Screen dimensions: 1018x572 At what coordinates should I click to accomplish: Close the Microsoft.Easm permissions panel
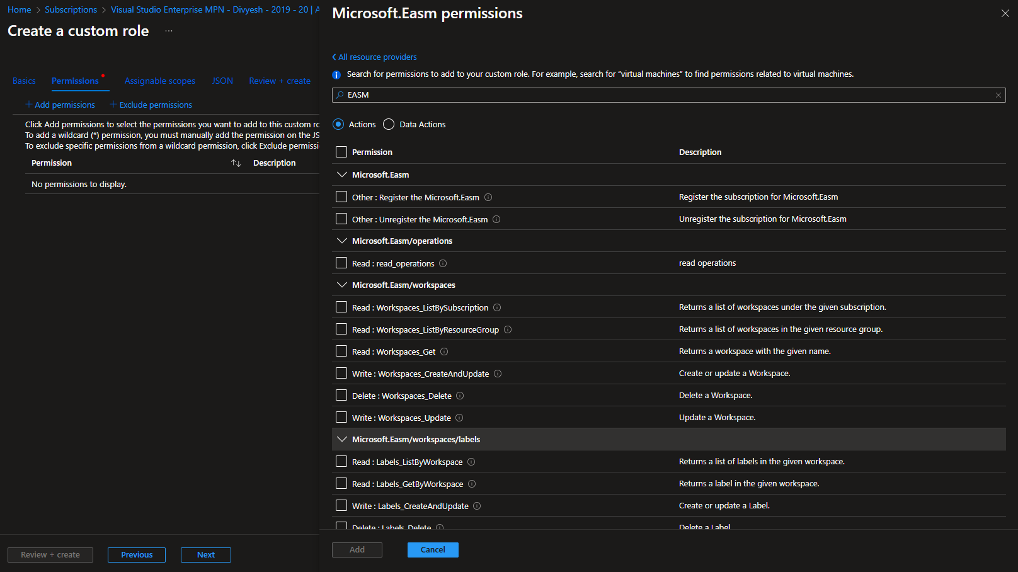click(1005, 13)
